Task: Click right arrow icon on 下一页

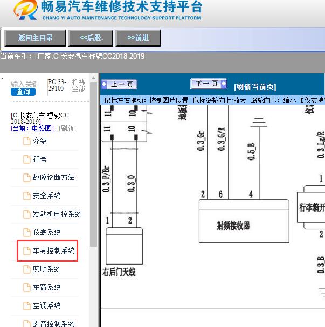Action: pyautogui.click(x=224, y=84)
